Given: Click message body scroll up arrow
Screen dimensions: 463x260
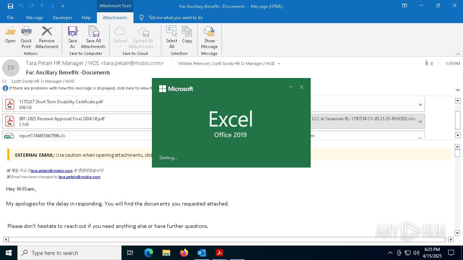Looking at the screenshot, I should tap(458, 147).
